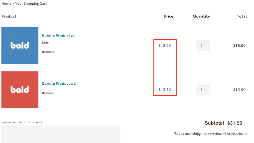Focus the quantity field for Bundle Product #1
This screenshot has height=143, width=254.
[203, 45]
